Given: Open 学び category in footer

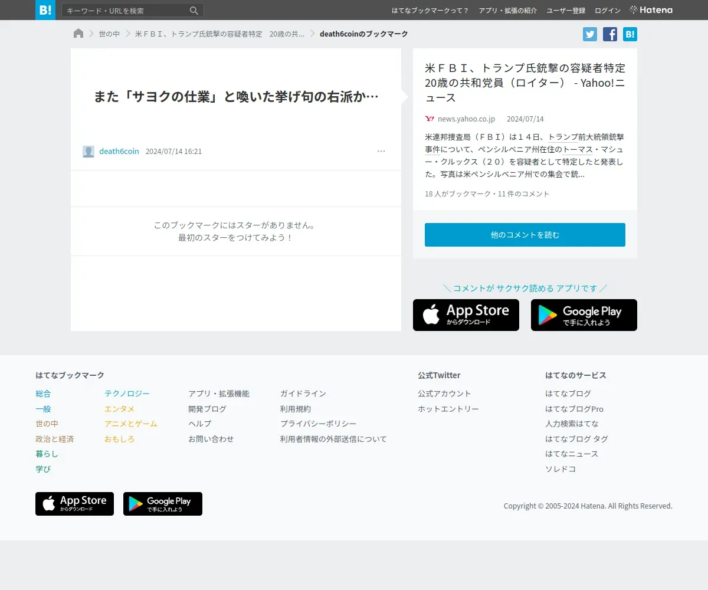Looking at the screenshot, I should tap(43, 469).
